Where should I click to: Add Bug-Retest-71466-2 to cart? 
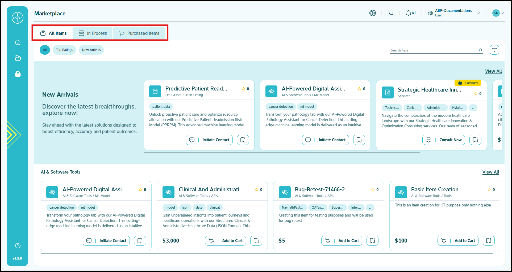[342, 240]
